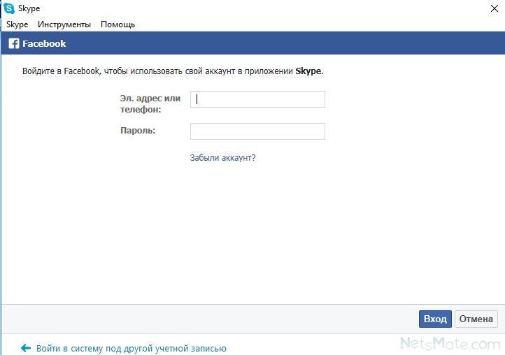Click the Facebook logo icon in header
Viewport: 505px width, 355px height.
click(x=13, y=43)
